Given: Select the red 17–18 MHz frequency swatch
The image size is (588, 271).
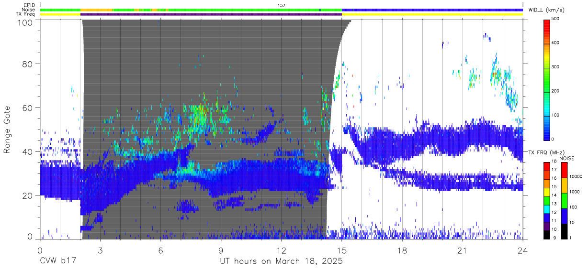Looking at the screenshot, I should point(546,166).
